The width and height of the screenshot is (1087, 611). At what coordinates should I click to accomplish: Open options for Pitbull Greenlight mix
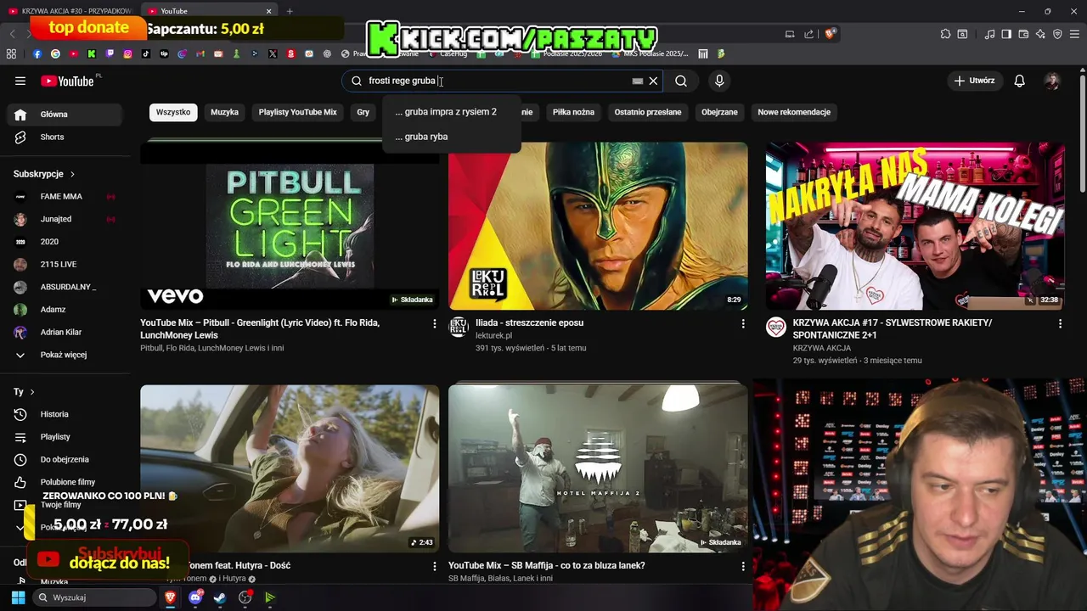coord(435,323)
